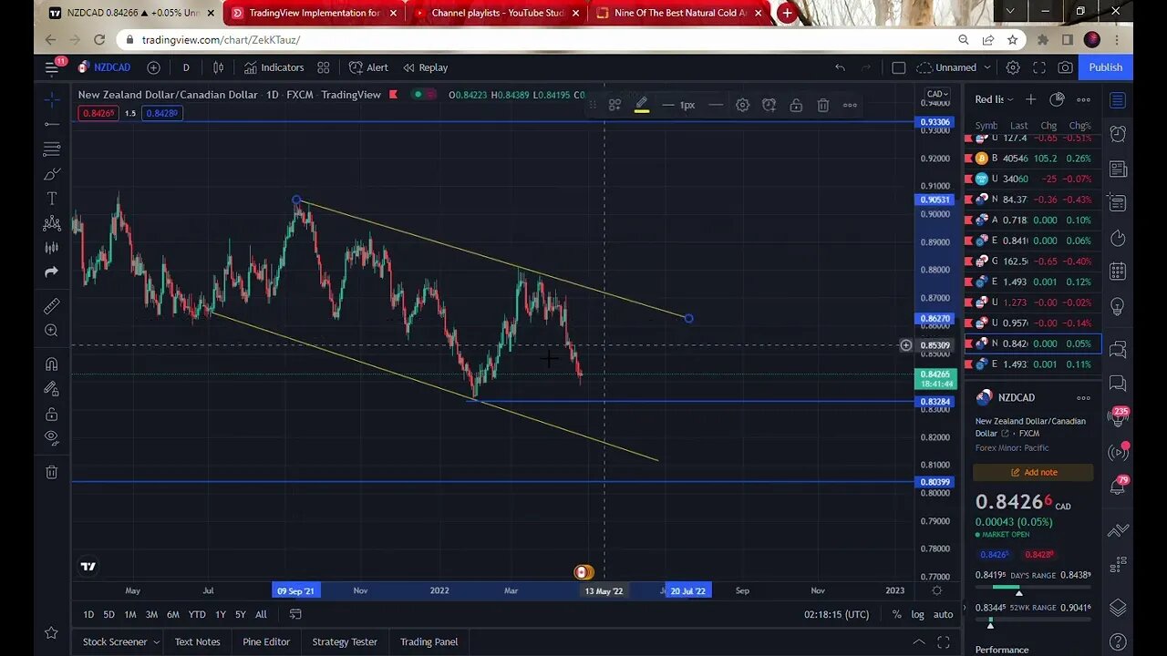Select the 3M time range
Screen dimensions: 1167x656
coord(151,614)
